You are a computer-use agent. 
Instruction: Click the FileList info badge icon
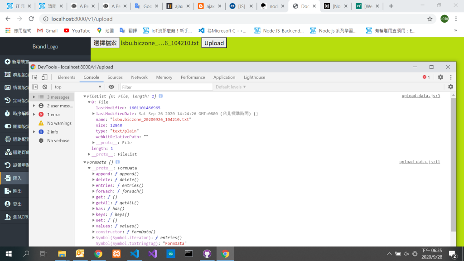161,96
